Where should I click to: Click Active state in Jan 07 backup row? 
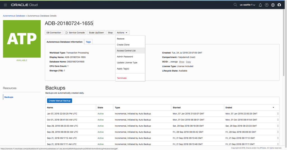pos(101,114)
